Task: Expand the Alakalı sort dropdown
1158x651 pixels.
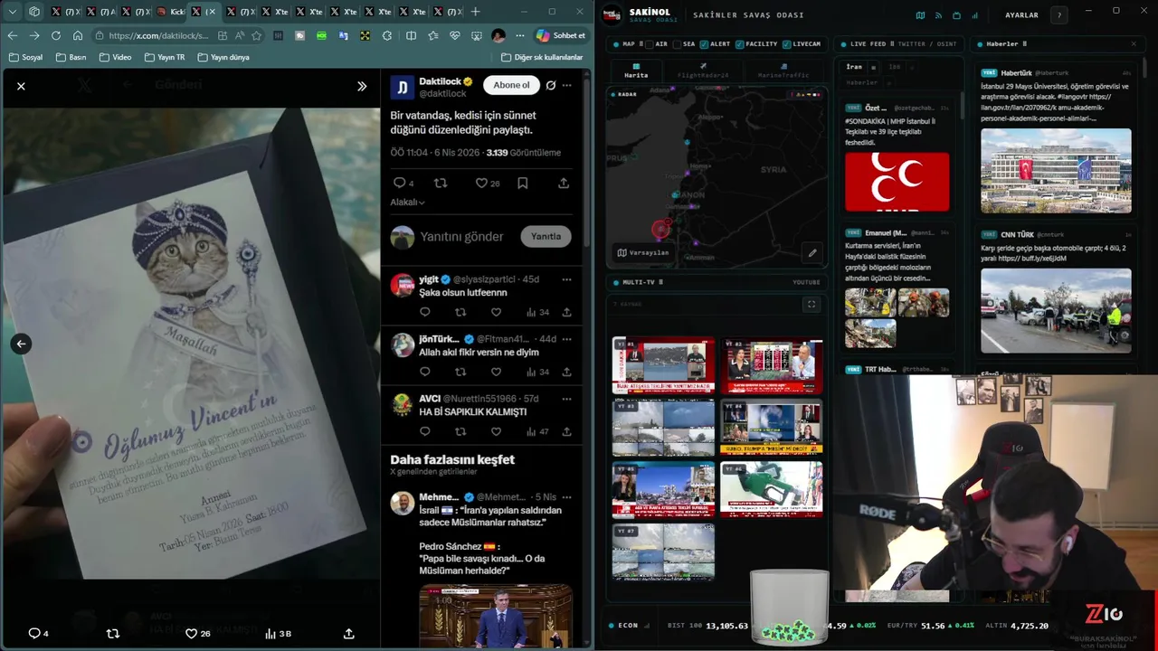Action: pos(407,203)
